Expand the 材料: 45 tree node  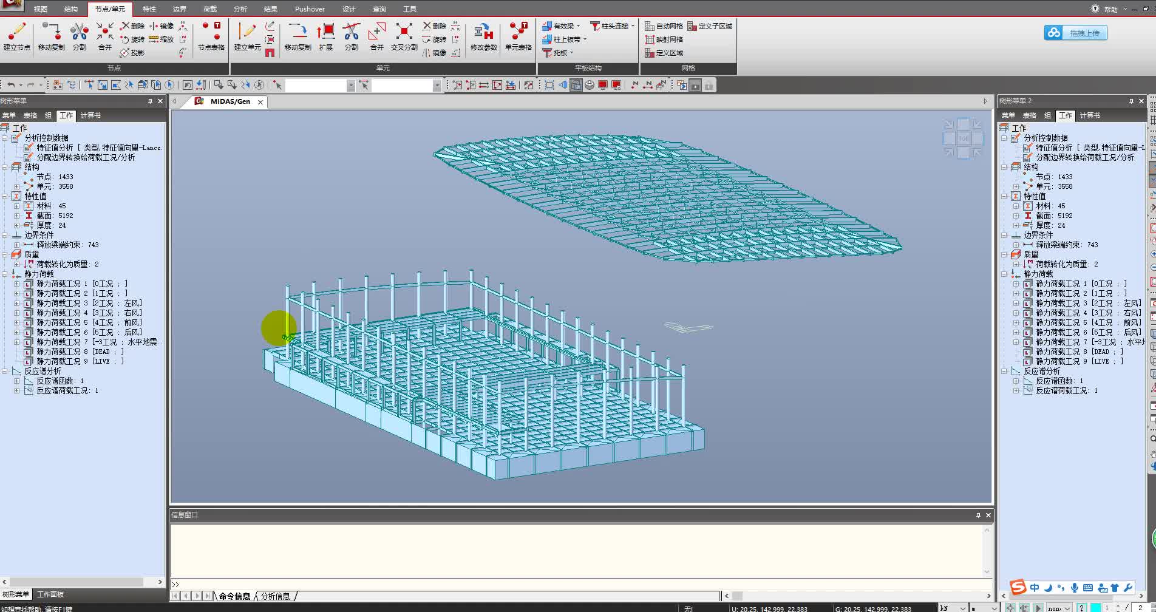17,206
